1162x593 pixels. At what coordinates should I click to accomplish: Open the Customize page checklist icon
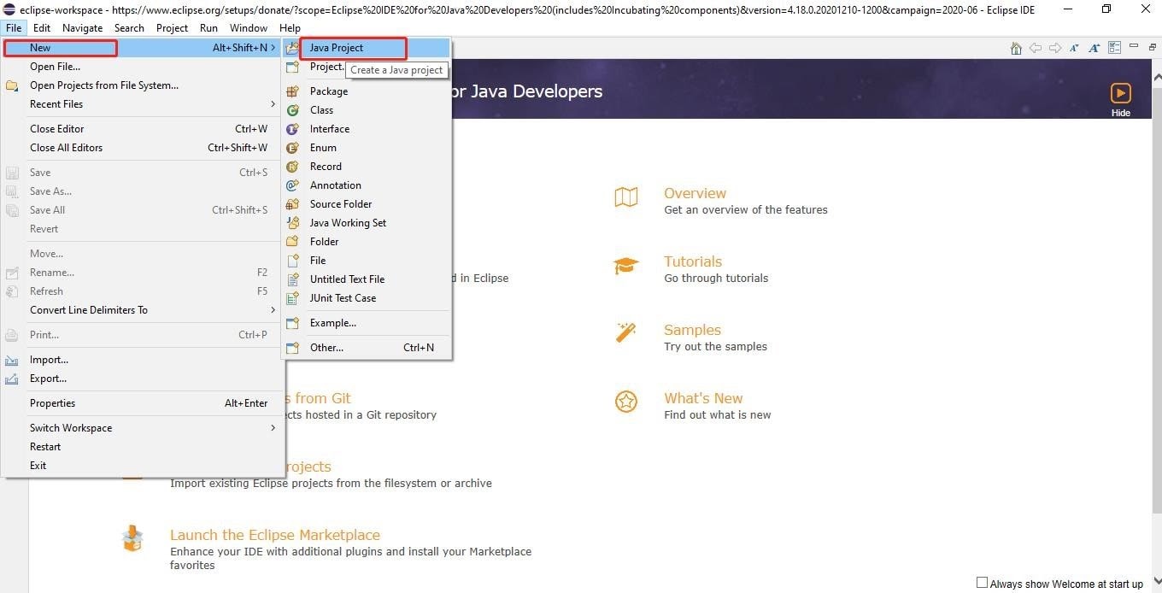tap(1114, 48)
